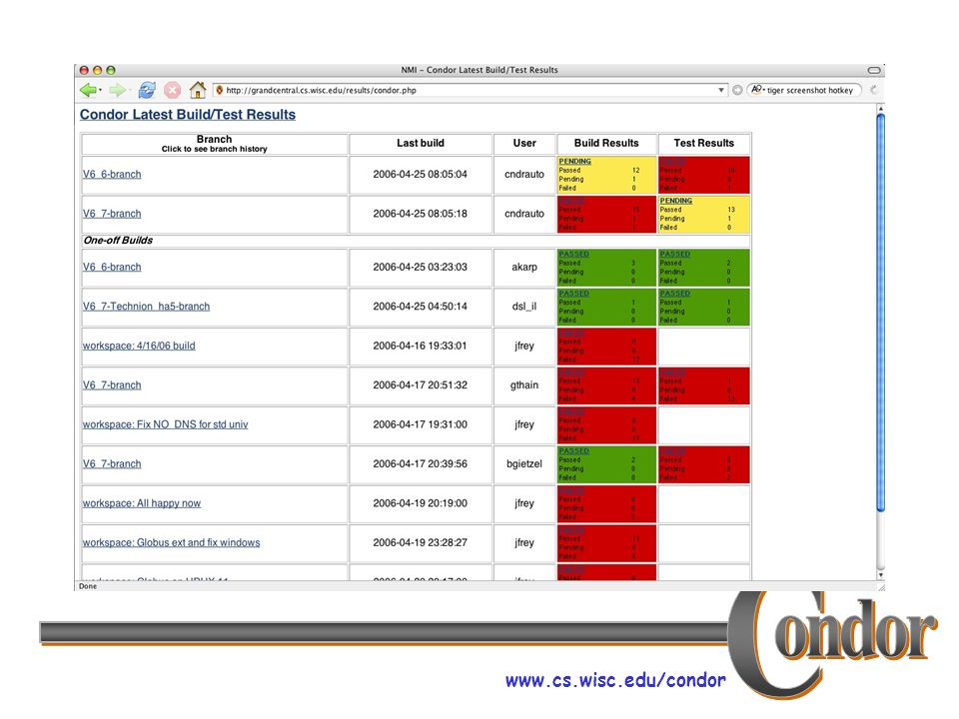
Task: Open workspace: Fix NO_DNS for std univ link
Action: pos(165,424)
